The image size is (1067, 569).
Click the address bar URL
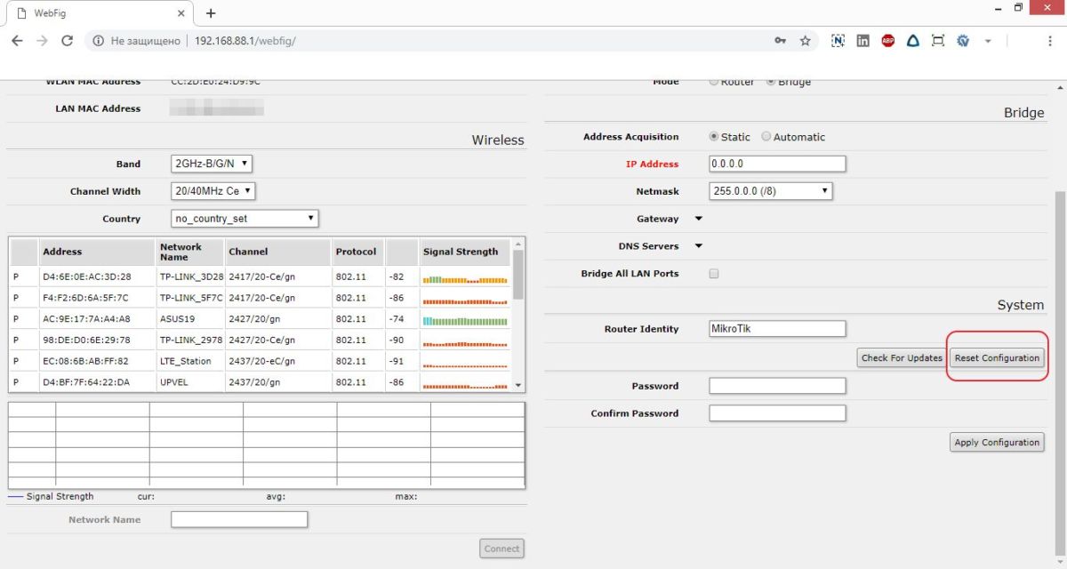[x=245, y=41]
